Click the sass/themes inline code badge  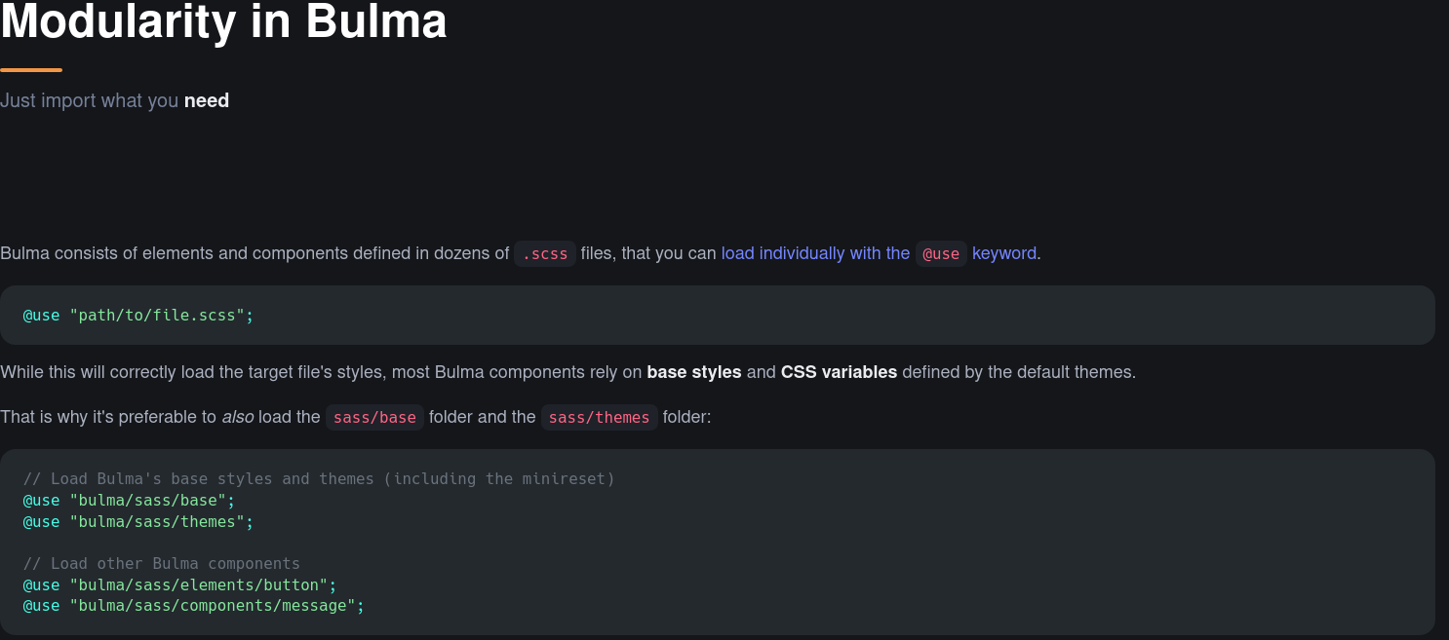click(x=599, y=418)
